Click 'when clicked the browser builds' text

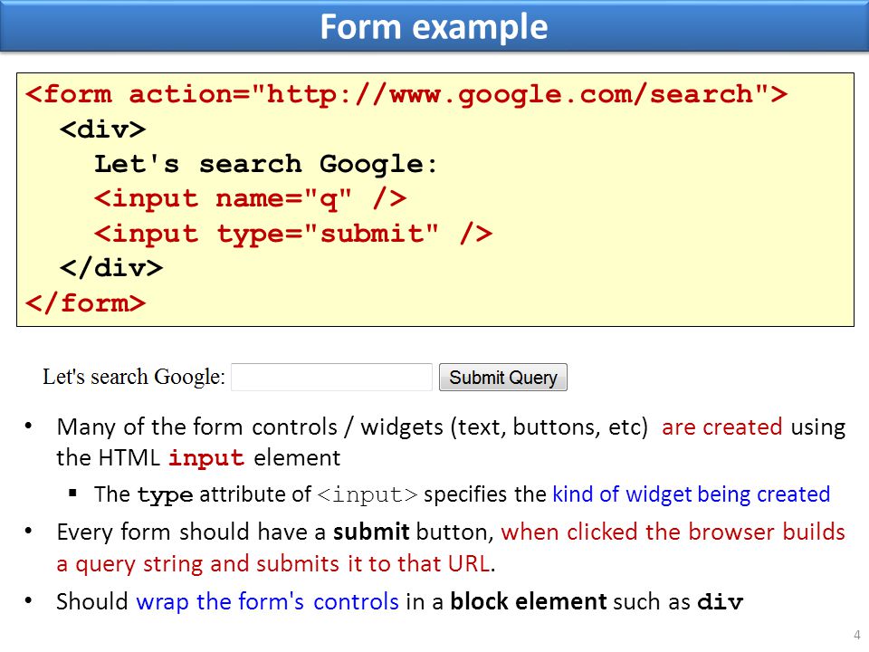tap(673, 532)
